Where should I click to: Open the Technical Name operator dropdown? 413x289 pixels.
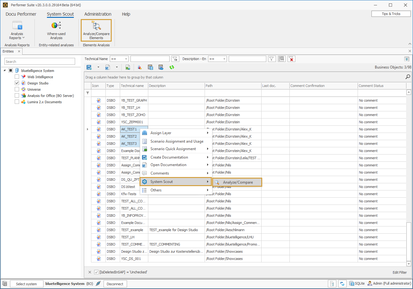[x=119, y=58]
